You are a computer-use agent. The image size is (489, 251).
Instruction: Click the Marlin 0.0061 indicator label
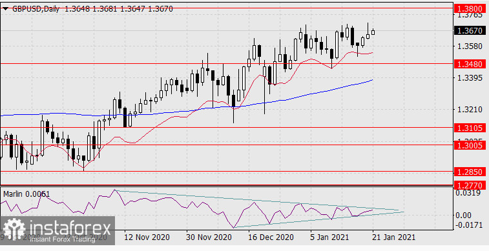click(26, 194)
